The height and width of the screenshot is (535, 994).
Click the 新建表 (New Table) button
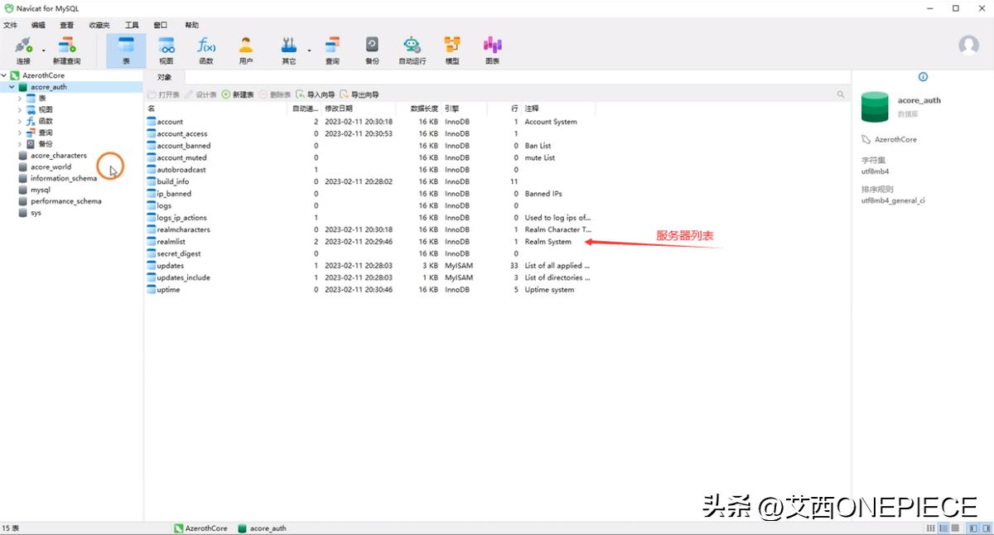tap(239, 94)
